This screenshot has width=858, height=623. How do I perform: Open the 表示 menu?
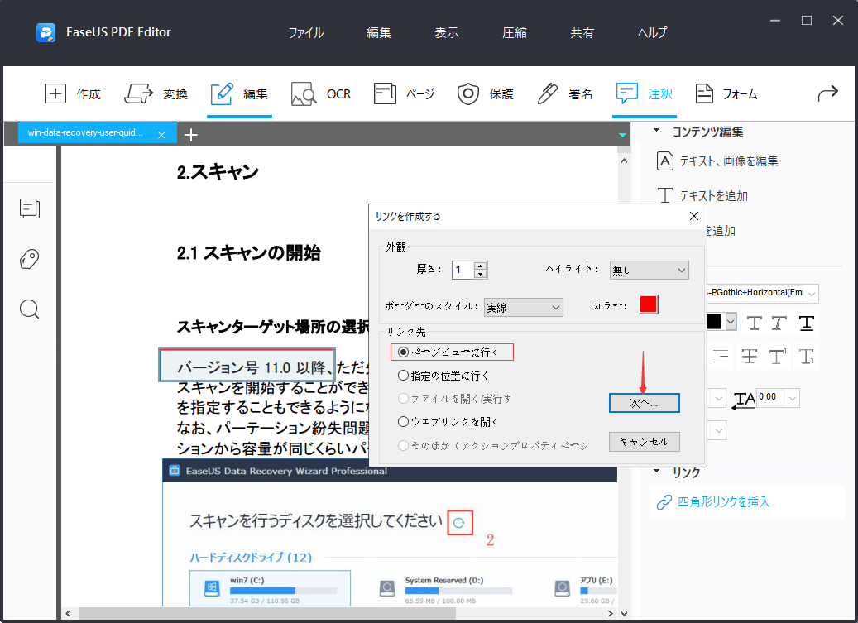coord(446,32)
